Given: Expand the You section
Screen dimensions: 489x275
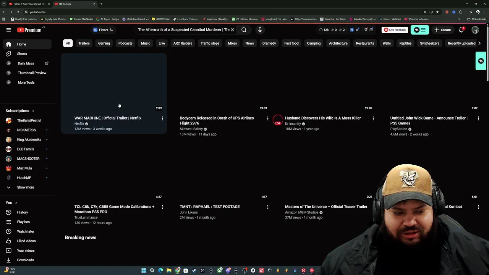Looking at the screenshot, I should pyautogui.click(x=11, y=202).
